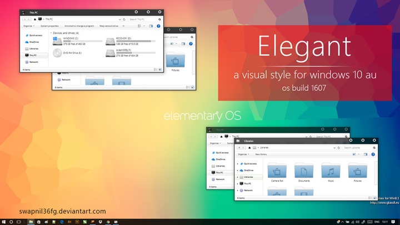
Task: Click Map network drive button
Action: coord(109,26)
